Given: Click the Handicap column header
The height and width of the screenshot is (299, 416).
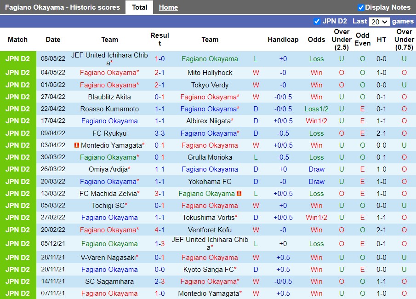Looking at the screenshot, I should pyautogui.click(x=283, y=40).
